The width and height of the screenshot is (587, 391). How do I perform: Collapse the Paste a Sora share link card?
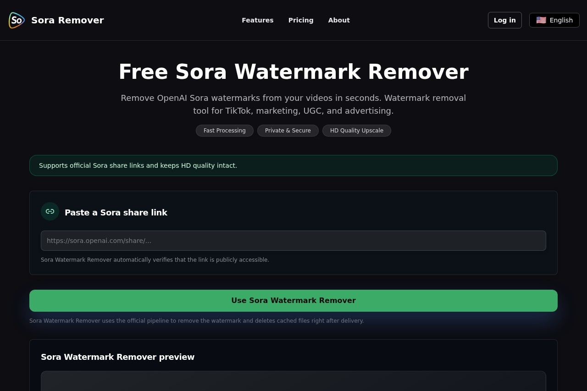pyautogui.click(x=116, y=212)
